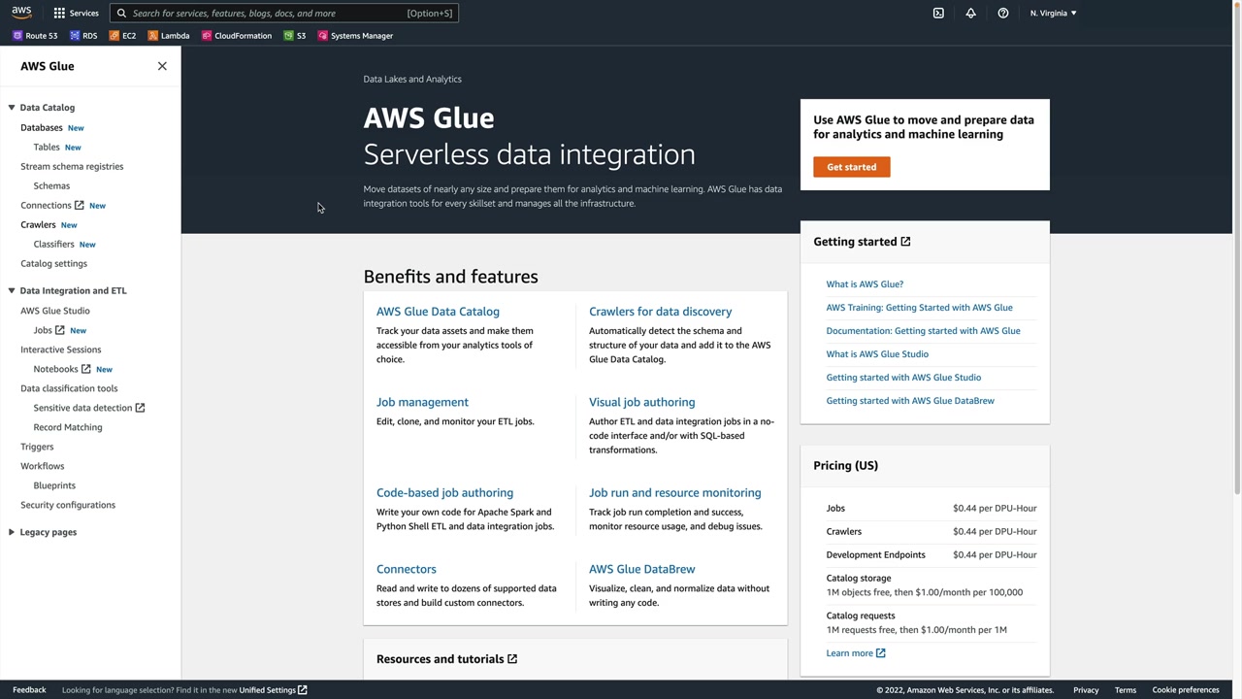Open the help question mark icon
Viewport: 1242px width, 699px height.
(1003, 14)
